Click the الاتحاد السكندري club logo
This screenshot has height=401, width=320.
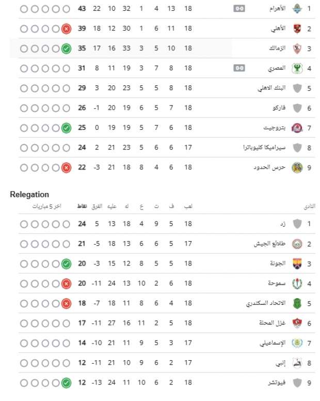[x=297, y=303]
